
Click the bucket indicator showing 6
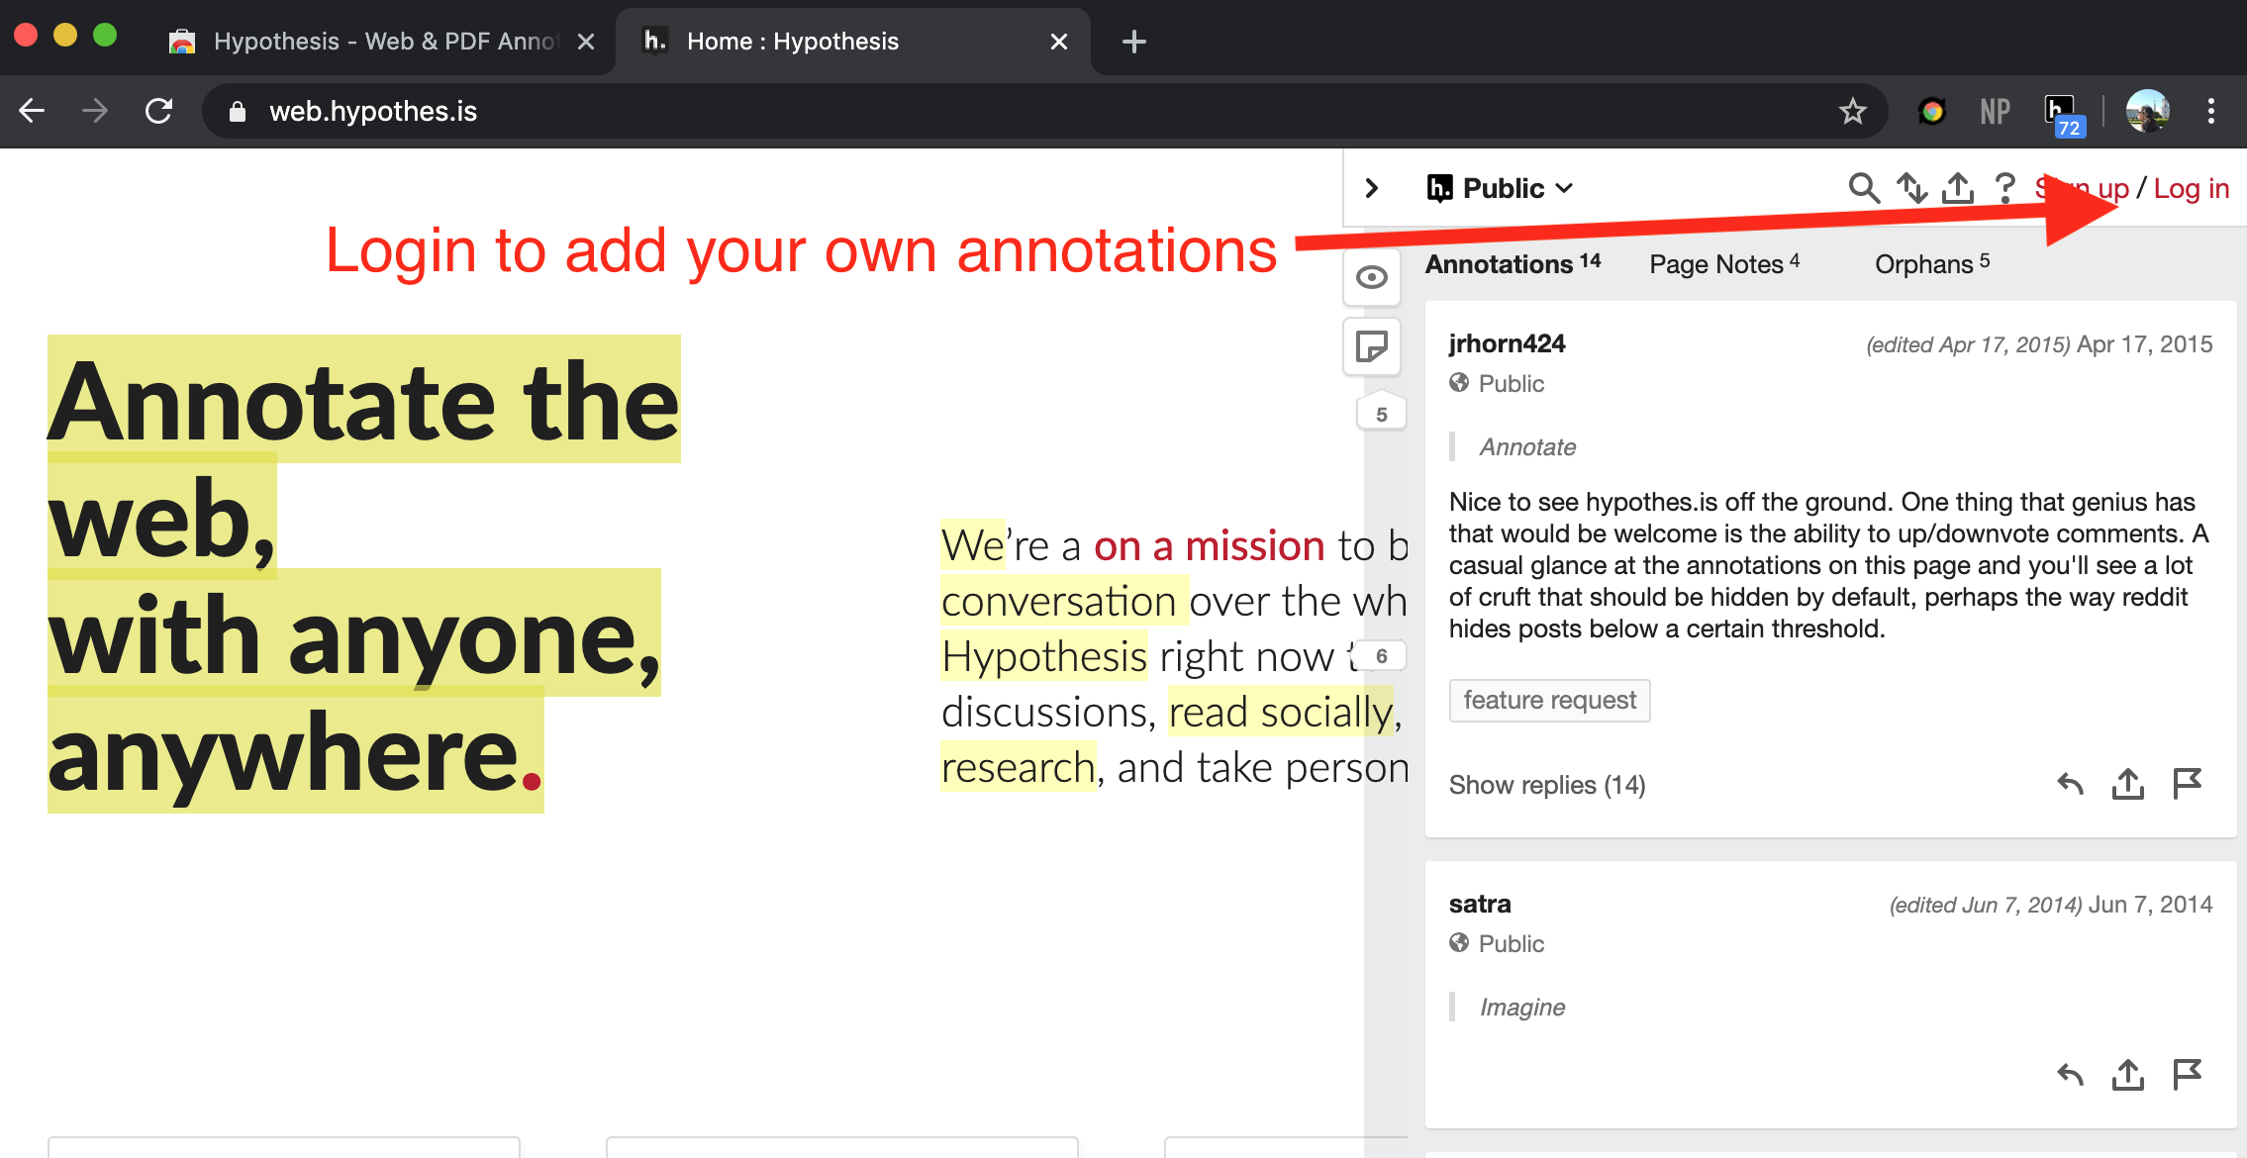(1381, 656)
